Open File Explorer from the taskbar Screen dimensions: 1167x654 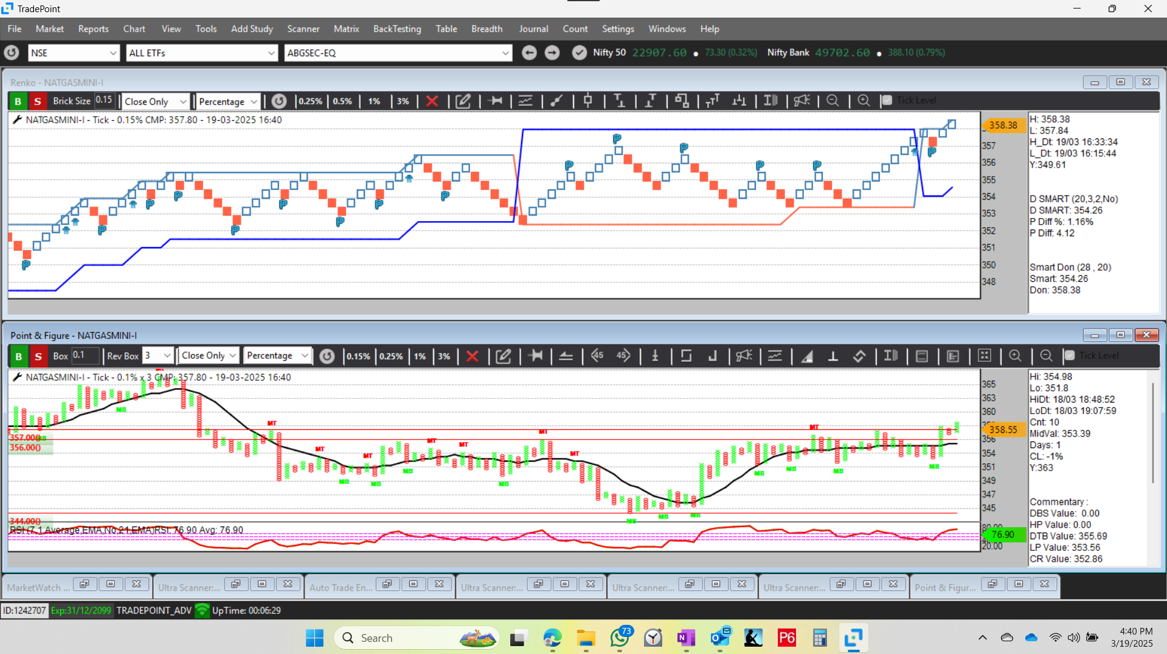(586, 638)
